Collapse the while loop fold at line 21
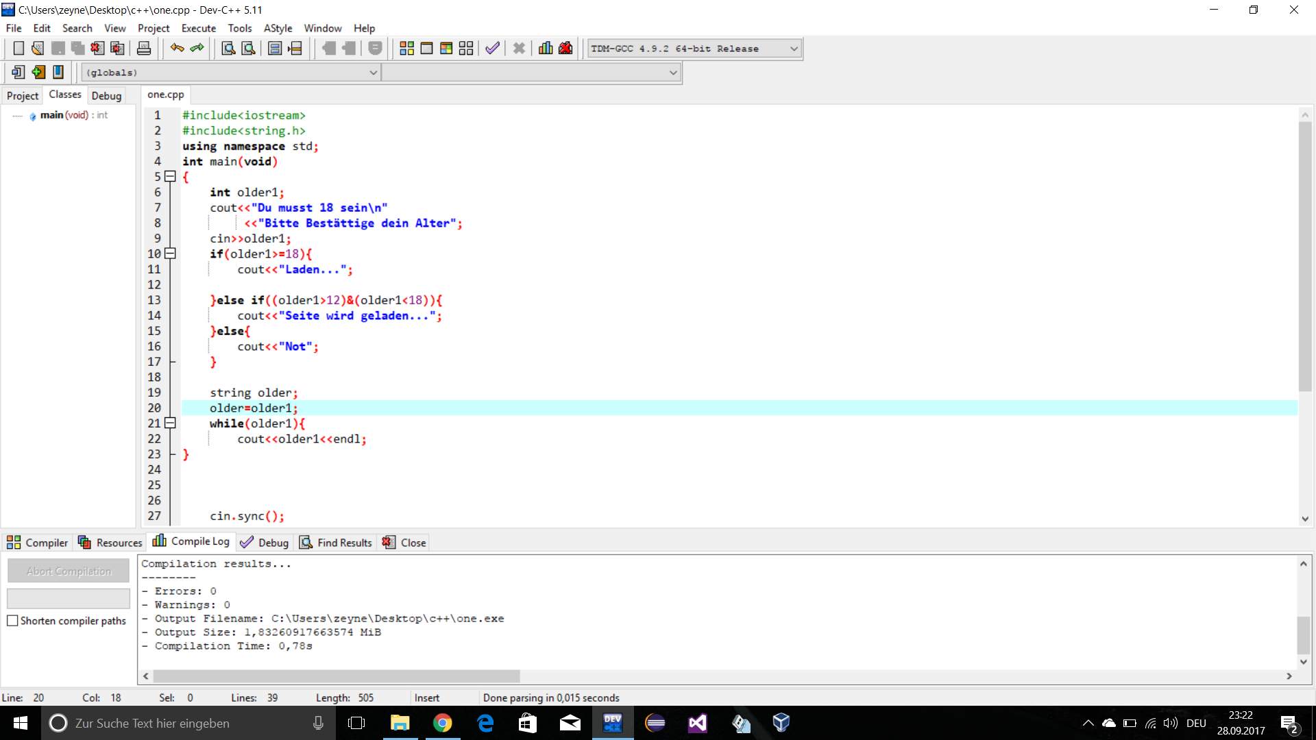 point(170,423)
